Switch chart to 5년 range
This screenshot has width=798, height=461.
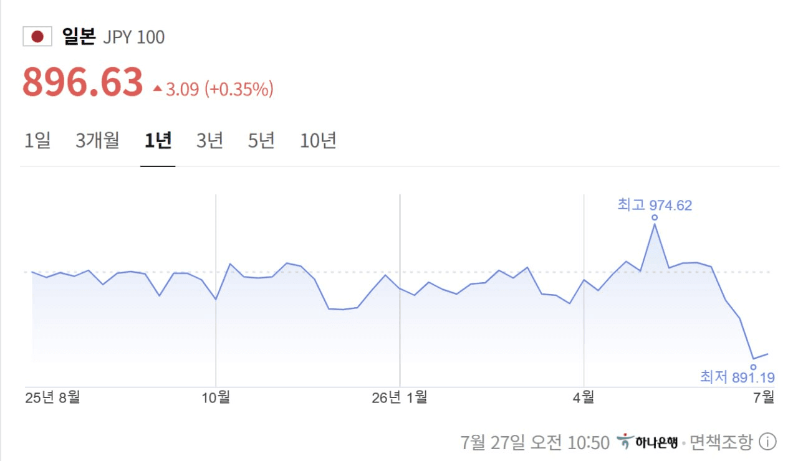click(262, 141)
